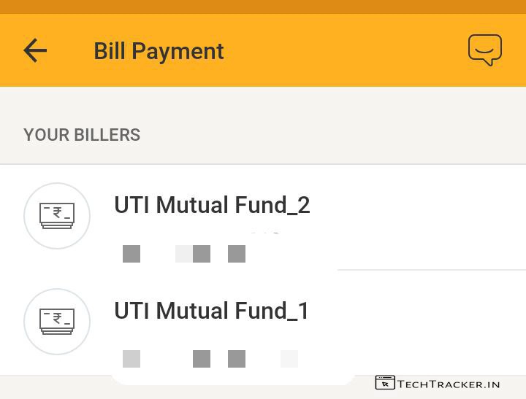Viewport: 526px width, 399px height.
Task: Click the TechTracker.in browser logo icon
Action: click(385, 383)
